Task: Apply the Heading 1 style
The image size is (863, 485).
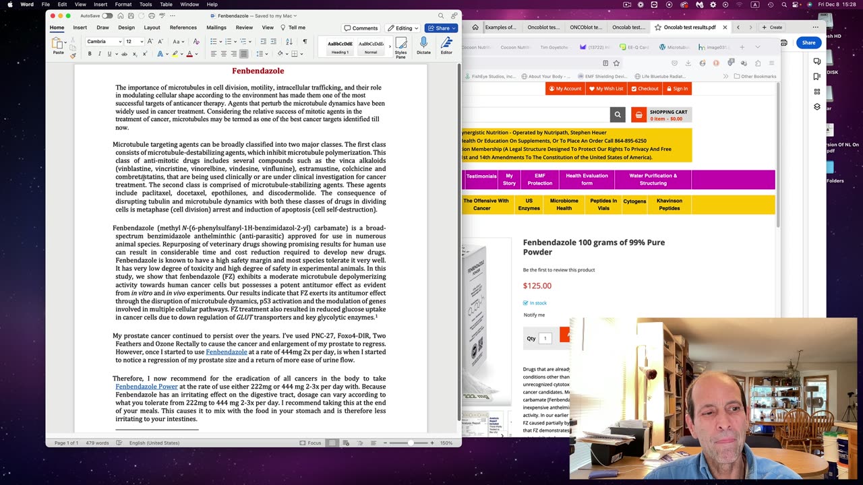Action: pyautogui.click(x=339, y=46)
